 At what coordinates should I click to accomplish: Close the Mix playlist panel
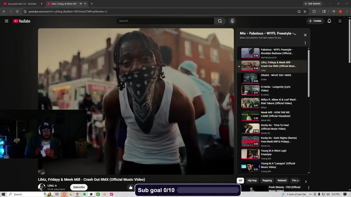(x=305, y=35)
